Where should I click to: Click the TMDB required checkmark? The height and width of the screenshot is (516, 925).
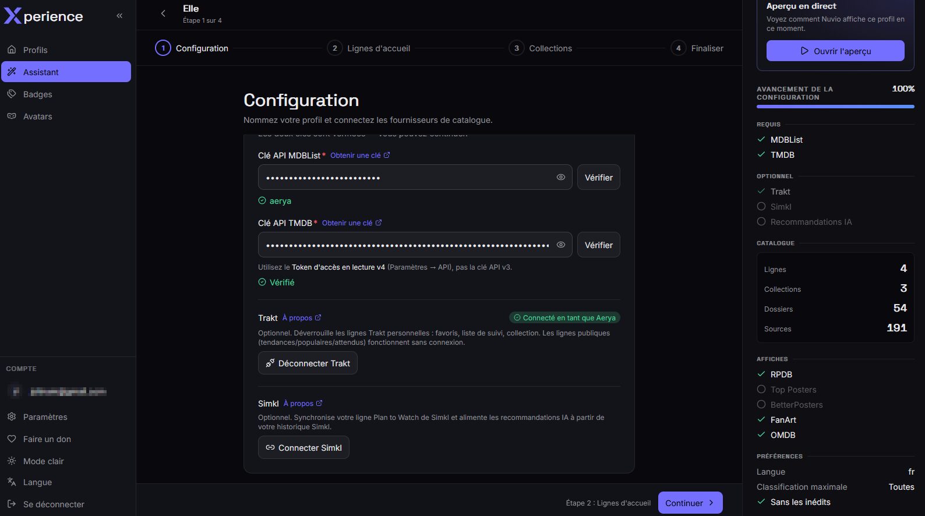point(761,154)
